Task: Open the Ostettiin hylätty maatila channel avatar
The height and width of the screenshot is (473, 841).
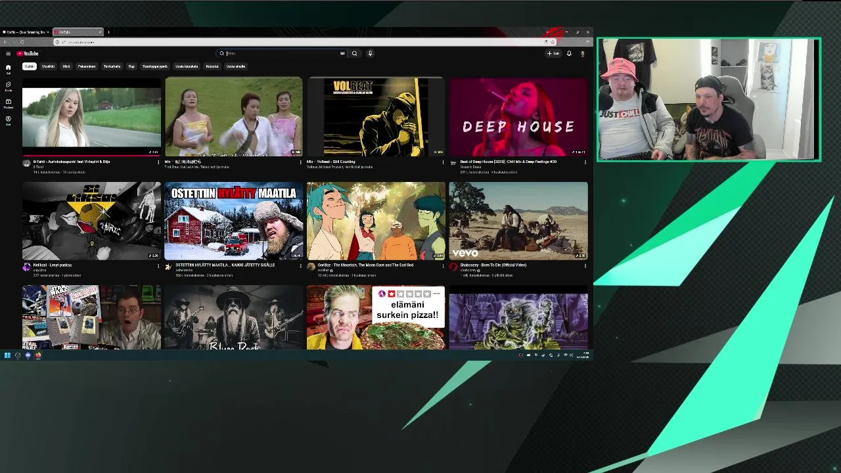Action: coord(168,267)
